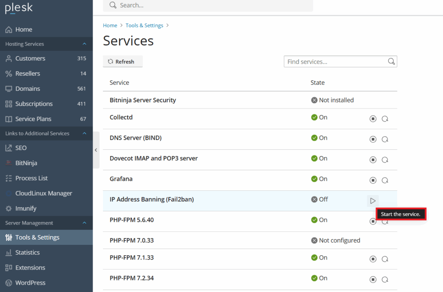Stop the Collectd service

pyautogui.click(x=373, y=119)
